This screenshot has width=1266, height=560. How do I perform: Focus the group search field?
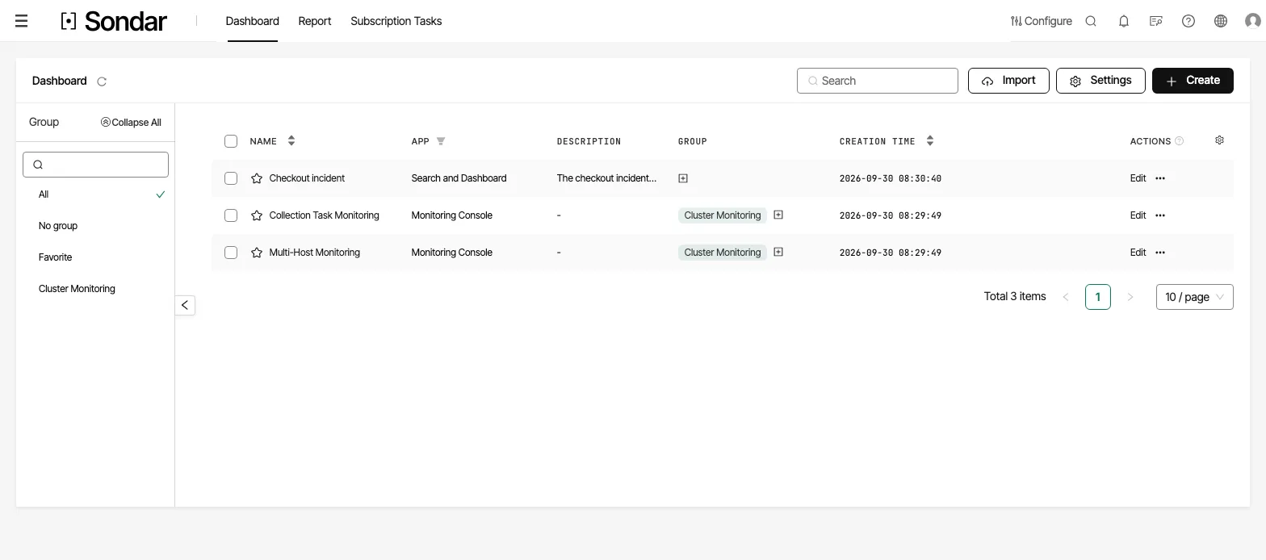95,165
